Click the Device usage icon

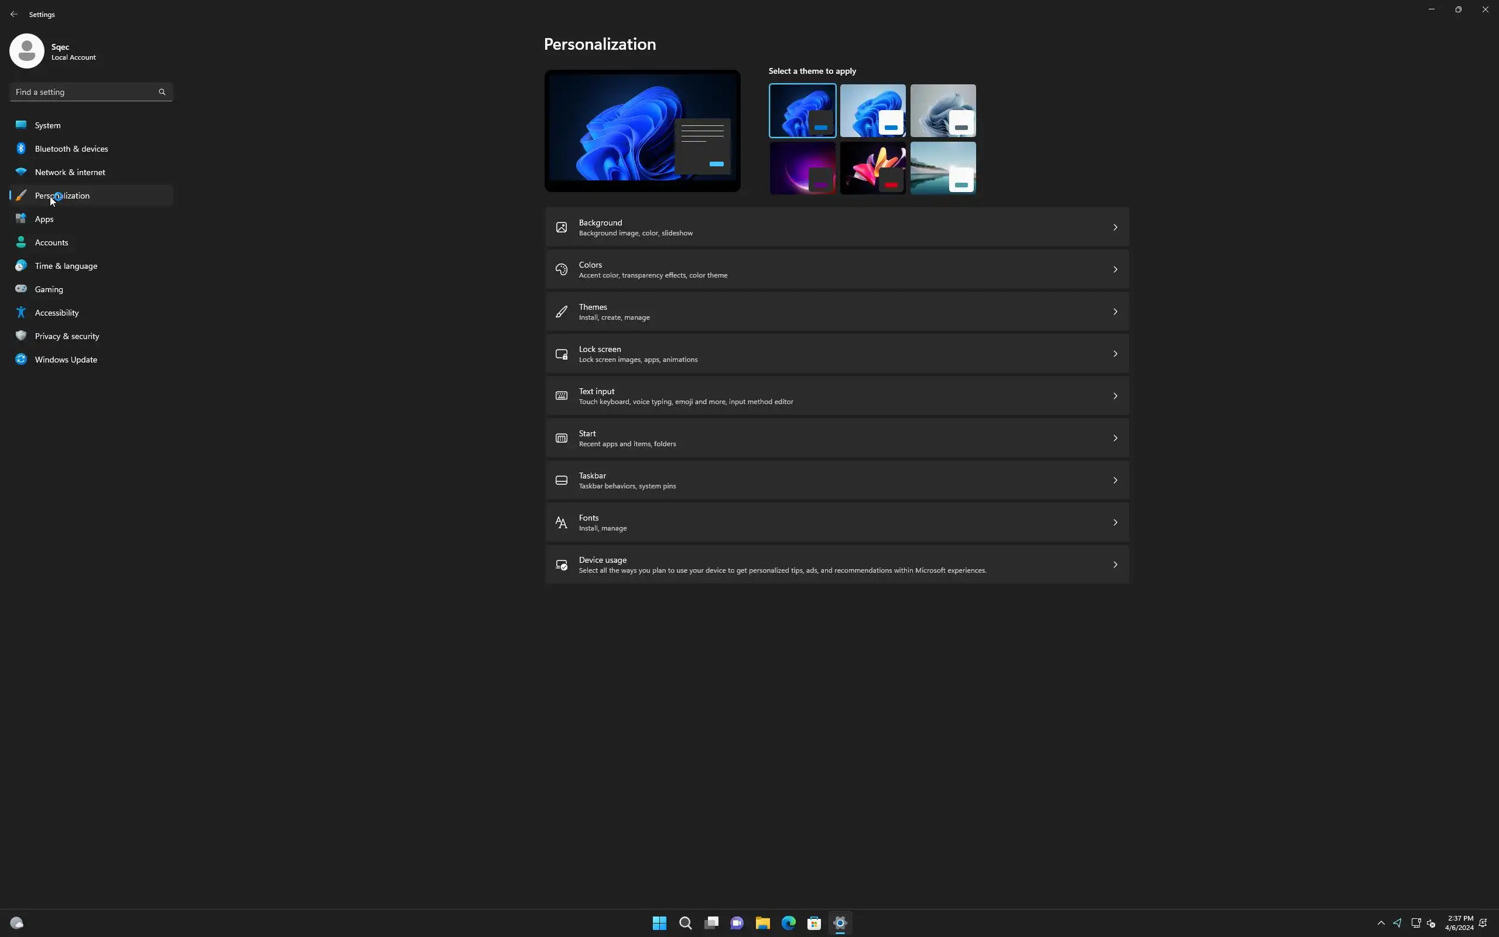tap(561, 565)
